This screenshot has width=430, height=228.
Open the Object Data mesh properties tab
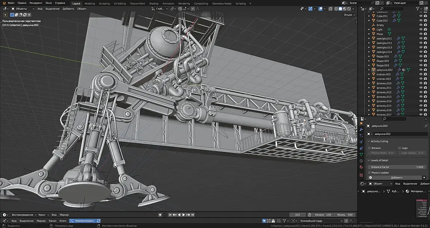(x=361, y=154)
